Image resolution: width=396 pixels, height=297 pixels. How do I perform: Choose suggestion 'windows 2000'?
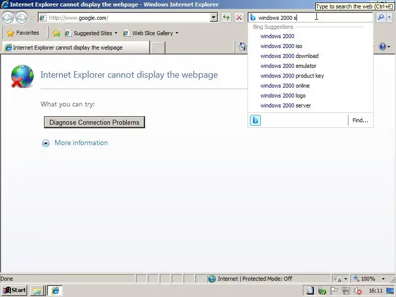tap(277, 36)
